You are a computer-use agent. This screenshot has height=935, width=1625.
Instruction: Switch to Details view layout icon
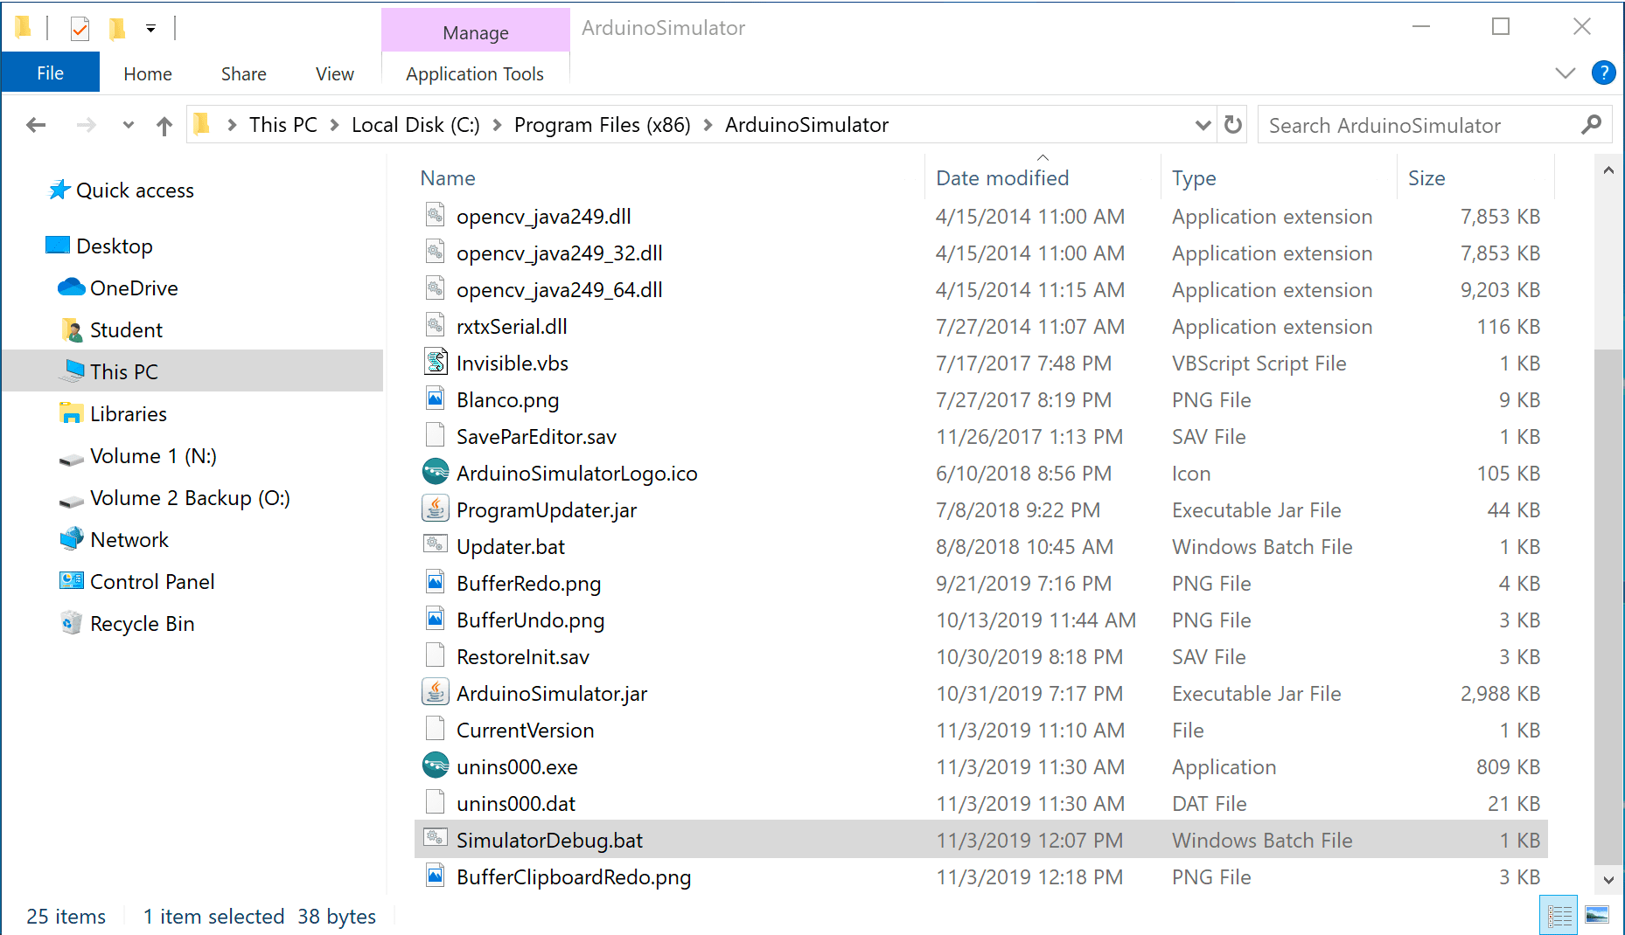pyautogui.click(x=1559, y=915)
